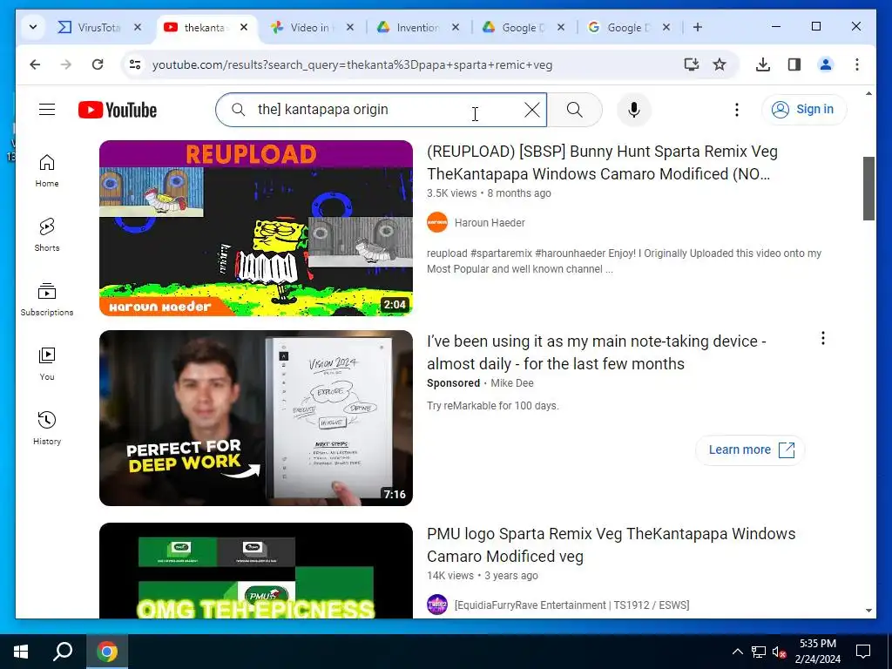Open Chrome three-dot menu

(x=857, y=64)
